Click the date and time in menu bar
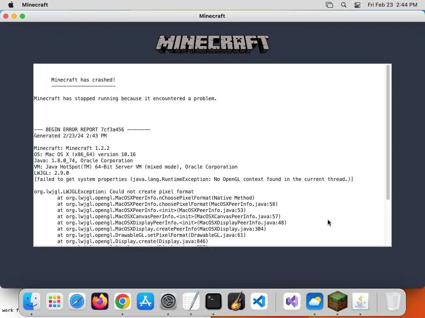The image size is (425, 318). [392, 5]
